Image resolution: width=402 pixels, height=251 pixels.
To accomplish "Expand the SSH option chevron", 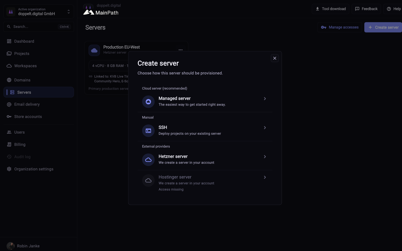I will coord(265,127).
